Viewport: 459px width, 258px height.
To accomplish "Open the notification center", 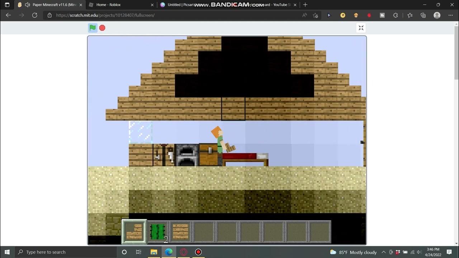I will (449, 252).
